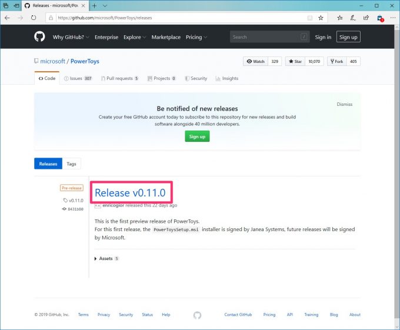The width and height of the screenshot is (400, 330).
Task: Click the tabs set aside icon
Action: [6, 6]
